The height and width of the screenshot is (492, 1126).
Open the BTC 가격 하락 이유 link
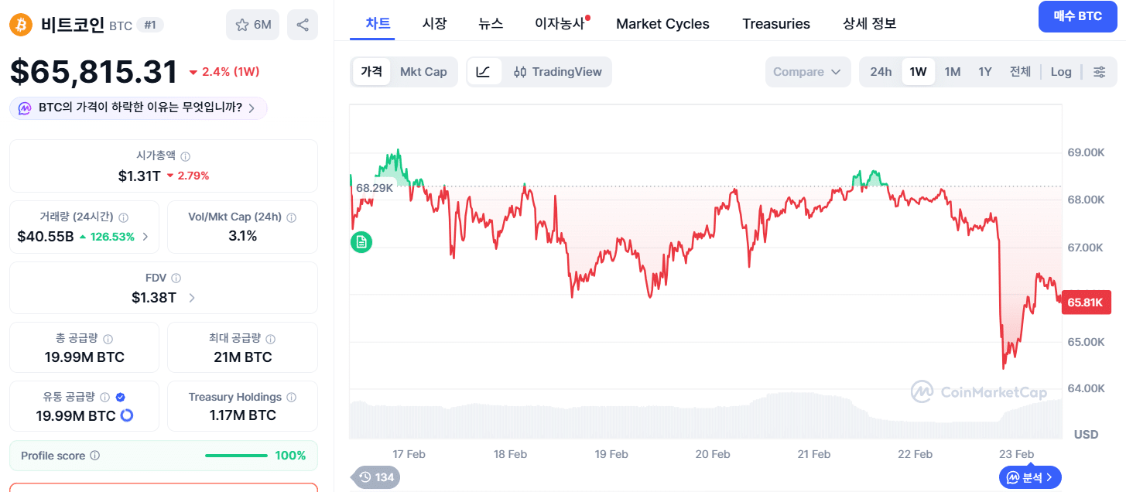[138, 108]
